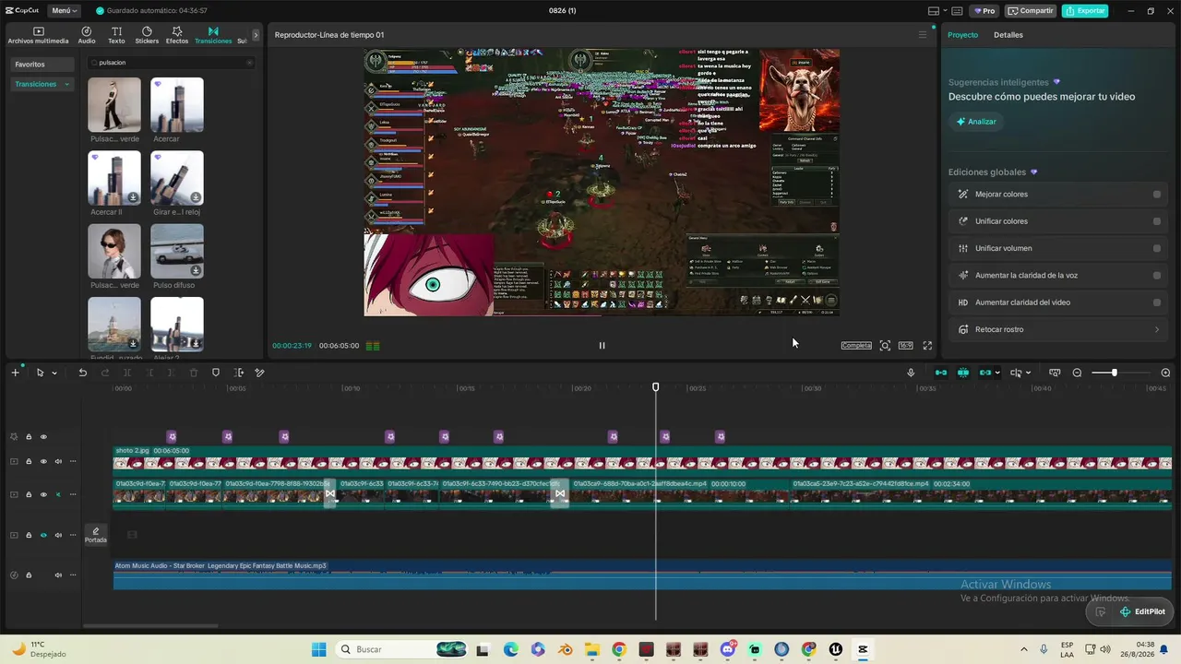This screenshot has width=1181, height=664.
Task: Click the player panel hamburger menu icon
Action: tap(922, 35)
